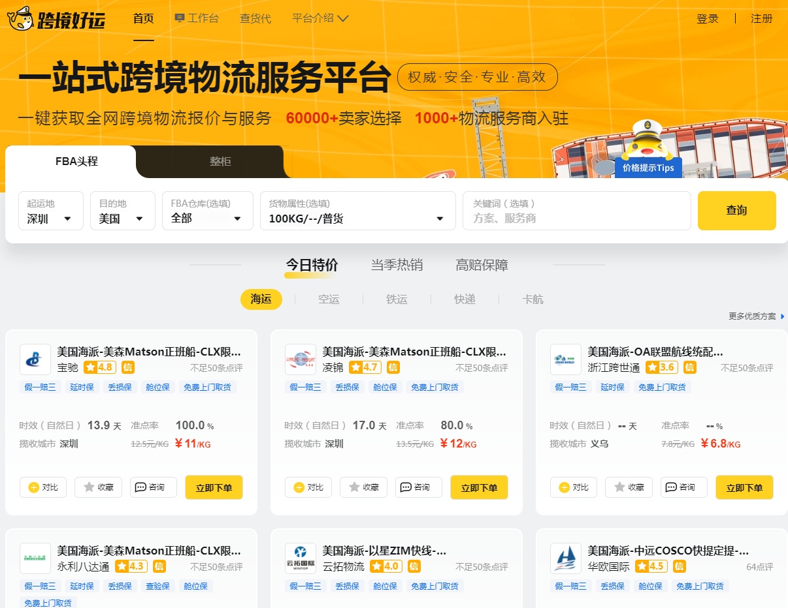The height and width of the screenshot is (608, 788).
Task: Click 注册 link
Action: click(762, 18)
